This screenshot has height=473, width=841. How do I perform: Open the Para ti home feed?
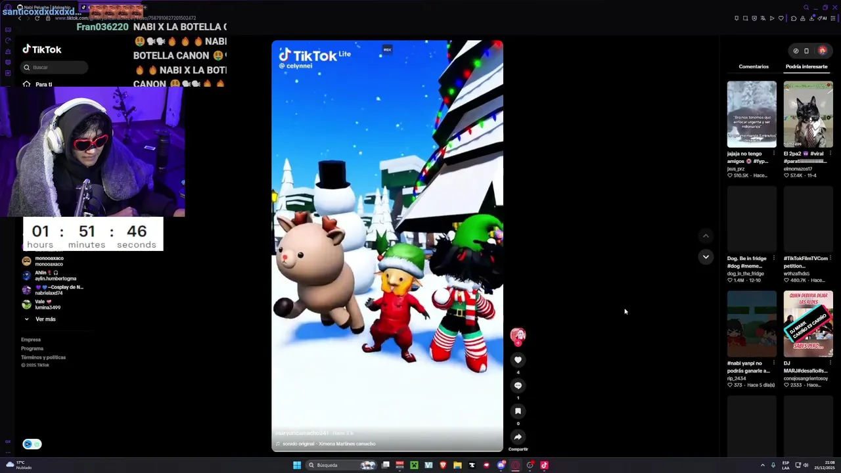[x=37, y=84]
